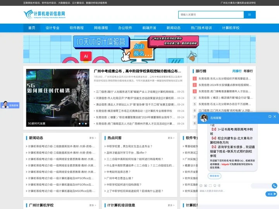279x209 pixels.
Task: Click the 微信复制 button in chat
Action: [x=214, y=176]
